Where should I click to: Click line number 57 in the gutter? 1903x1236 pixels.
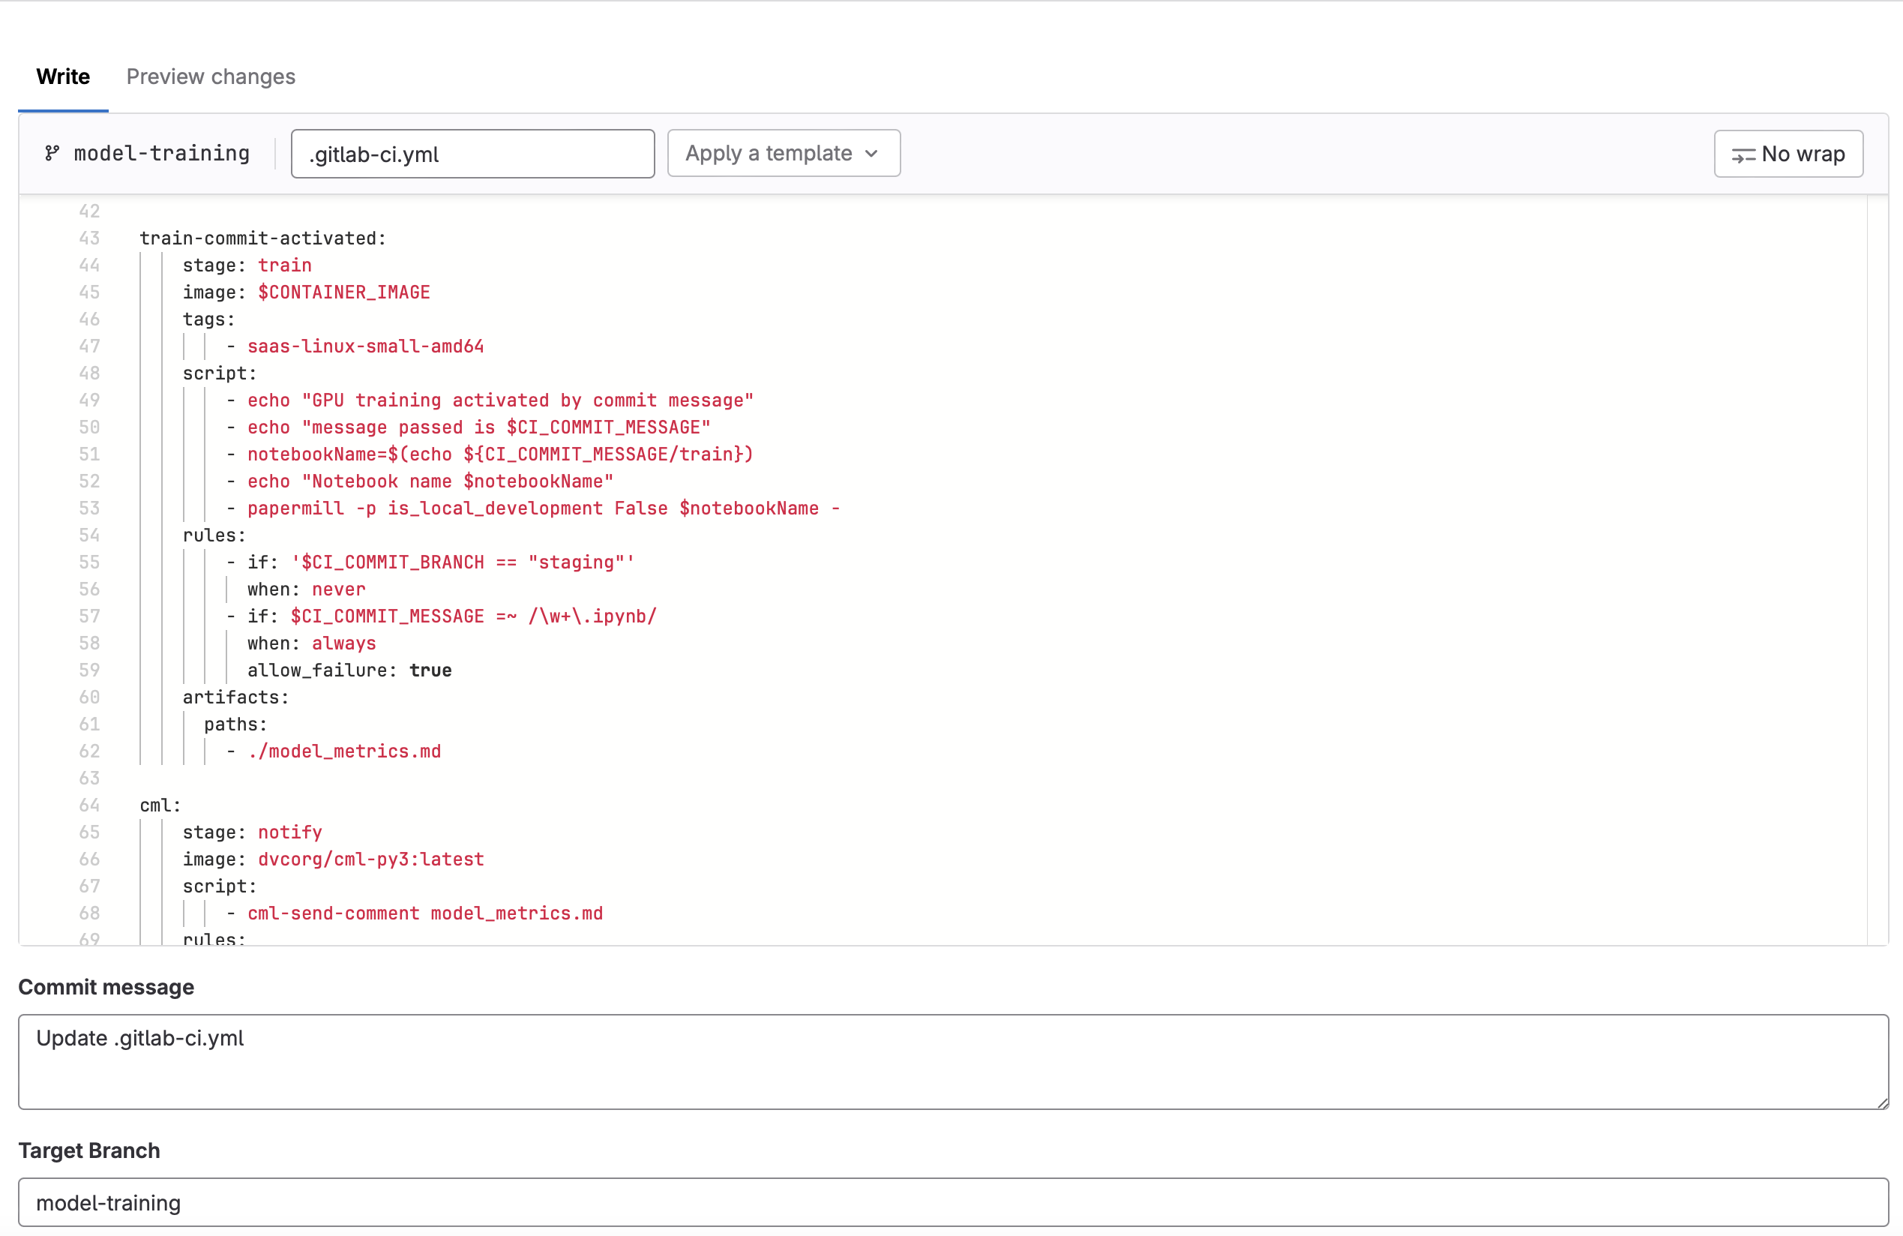(x=89, y=616)
